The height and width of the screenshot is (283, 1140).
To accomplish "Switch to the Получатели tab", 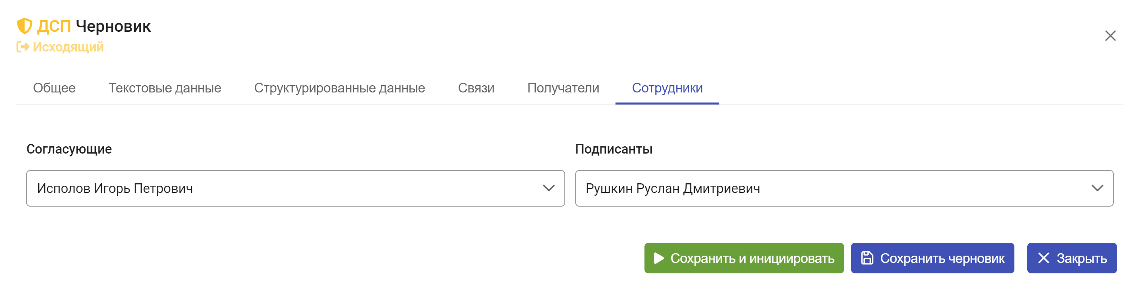I will [563, 88].
